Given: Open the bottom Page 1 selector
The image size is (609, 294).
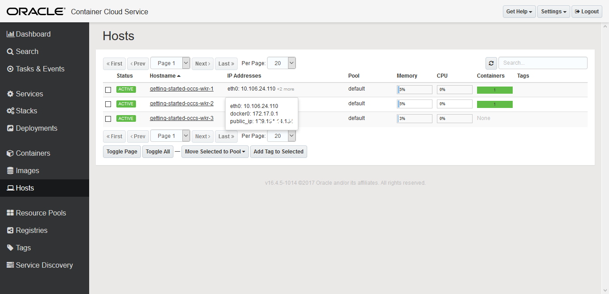Looking at the screenshot, I should [x=170, y=136].
